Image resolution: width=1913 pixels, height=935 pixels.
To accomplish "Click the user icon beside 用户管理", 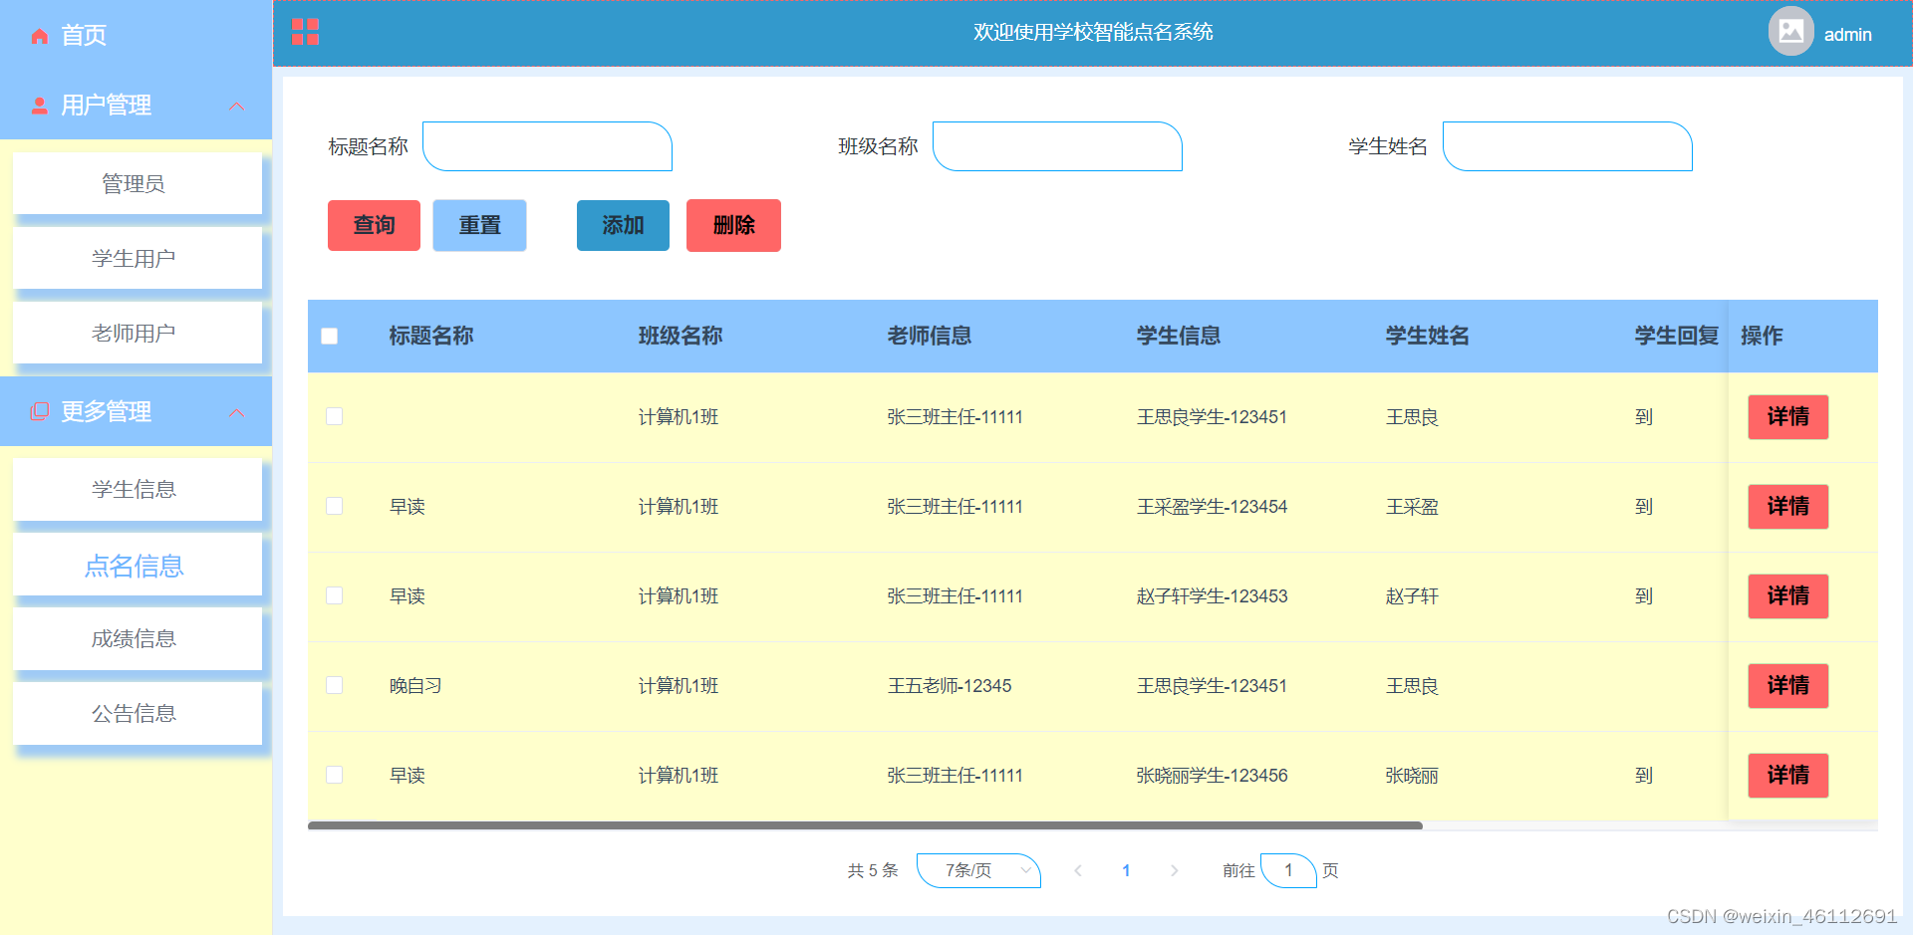I will pyautogui.click(x=40, y=106).
